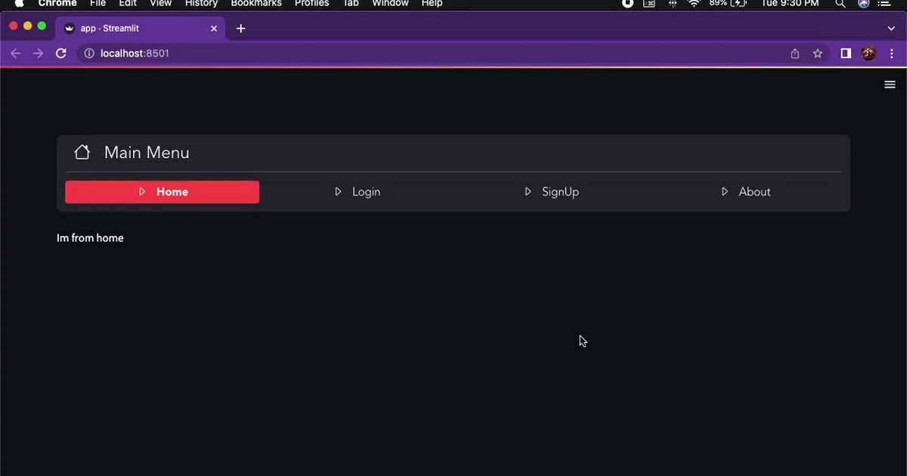
Task: Bookmark this page with the star icon
Action: pyautogui.click(x=818, y=54)
